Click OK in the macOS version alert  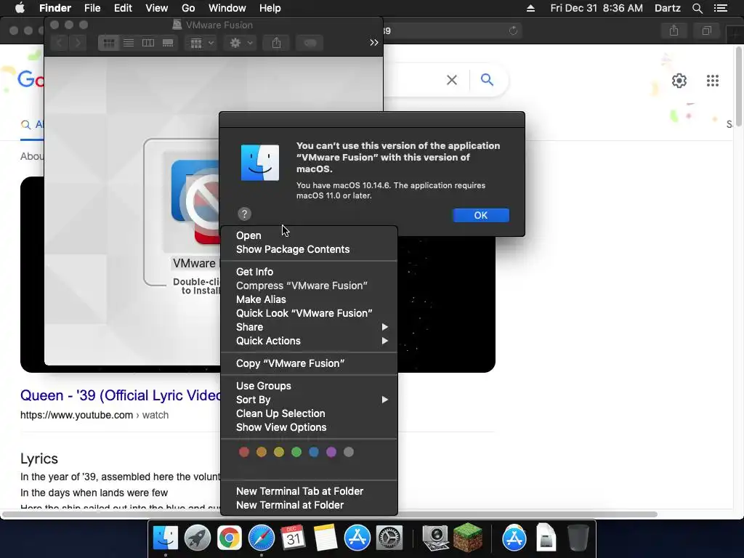click(x=481, y=215)
